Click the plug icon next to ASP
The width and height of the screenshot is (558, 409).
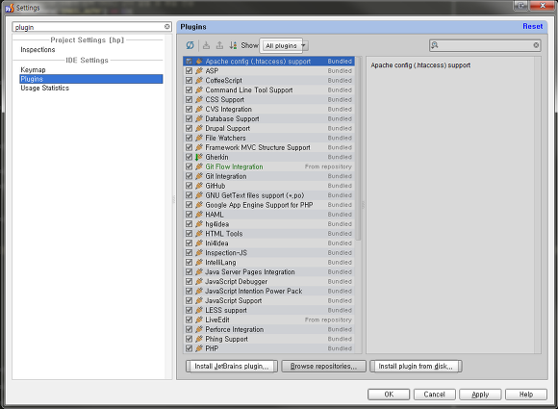[199, 71]
